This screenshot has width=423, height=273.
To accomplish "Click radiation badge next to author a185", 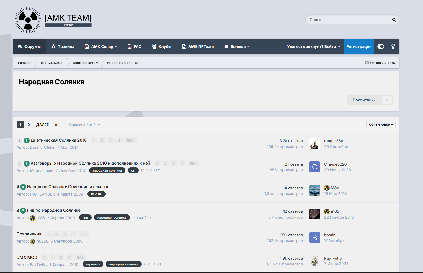I will pyautogui.click(x=32, y=218).
